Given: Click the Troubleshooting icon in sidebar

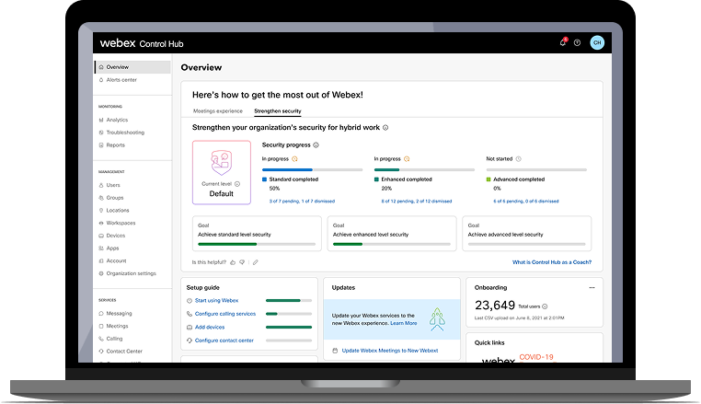Looking at the screenshot, I should (x=101, y=133).
